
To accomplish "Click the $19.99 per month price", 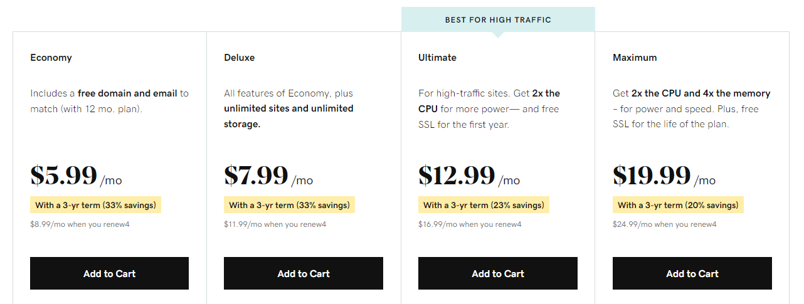I will (652, 176).
